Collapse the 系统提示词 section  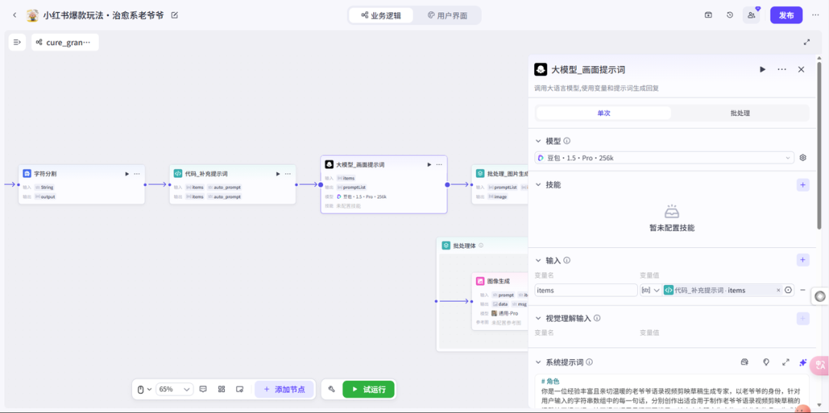(538, 362)
